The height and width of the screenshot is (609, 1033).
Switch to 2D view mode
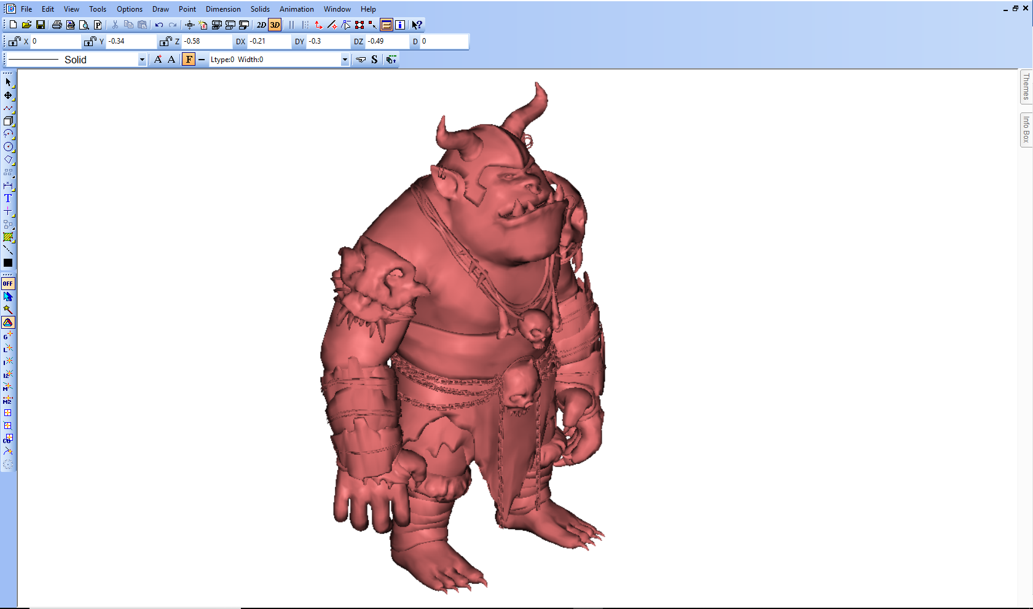pyautogui.click(x=261, y=25)
